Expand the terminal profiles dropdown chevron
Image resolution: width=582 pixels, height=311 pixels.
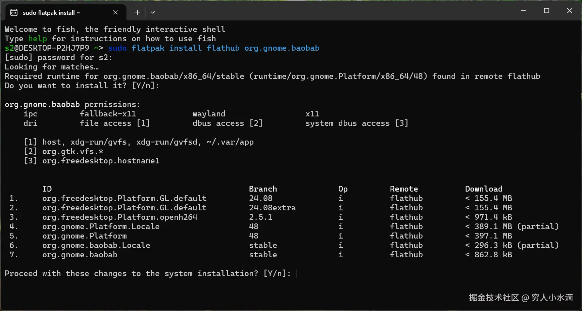tap(153, 12)
